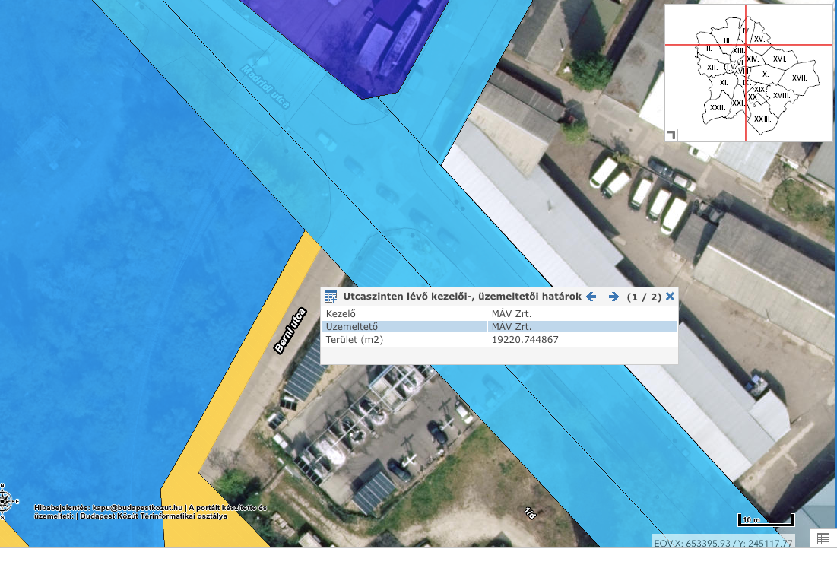Click the Berni utca street label

[x=289, y=331]
